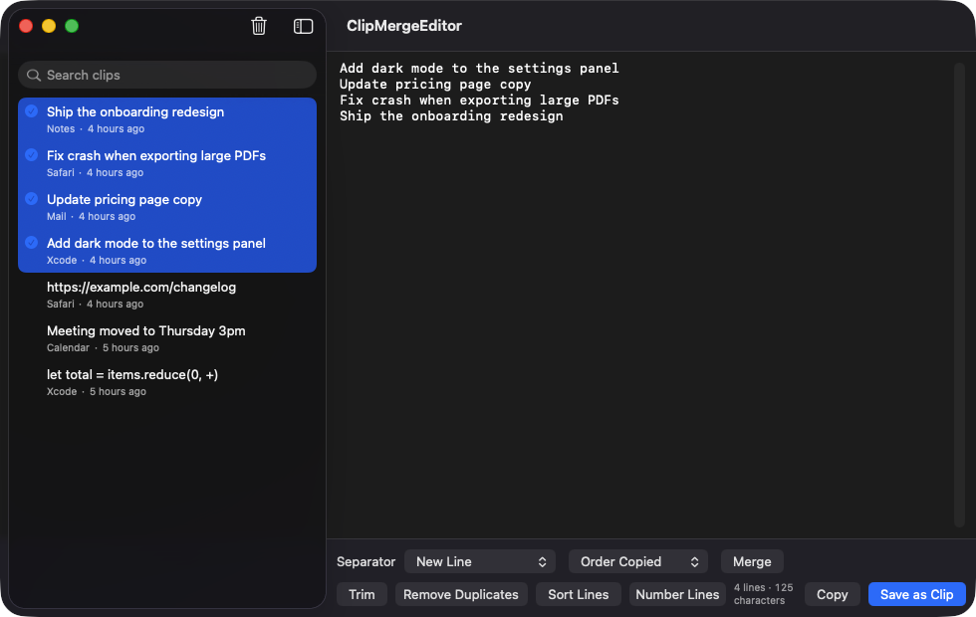Click Remove Duplicates
This screenshot has height=617, width=976.
tap(460, 595)
